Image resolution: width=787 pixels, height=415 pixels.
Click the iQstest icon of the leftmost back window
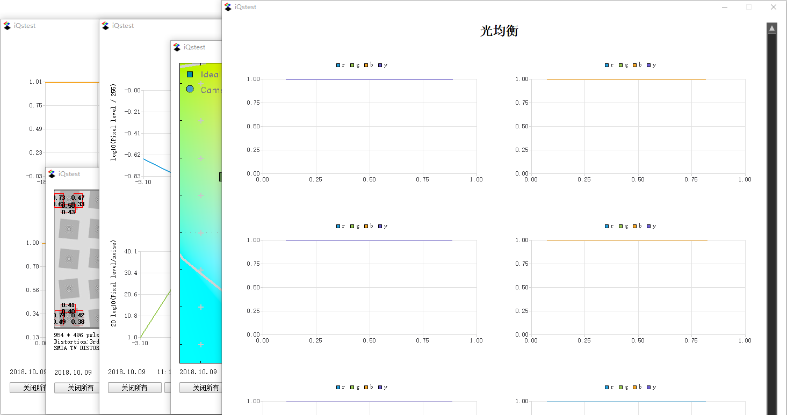(x=8, y=26)
